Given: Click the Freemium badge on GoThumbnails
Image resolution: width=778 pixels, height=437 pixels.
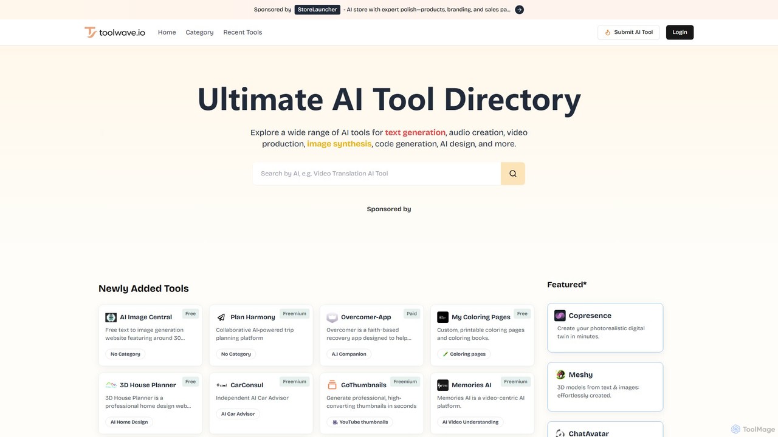Looking at the screenshot, I should (x=405, y=382).
